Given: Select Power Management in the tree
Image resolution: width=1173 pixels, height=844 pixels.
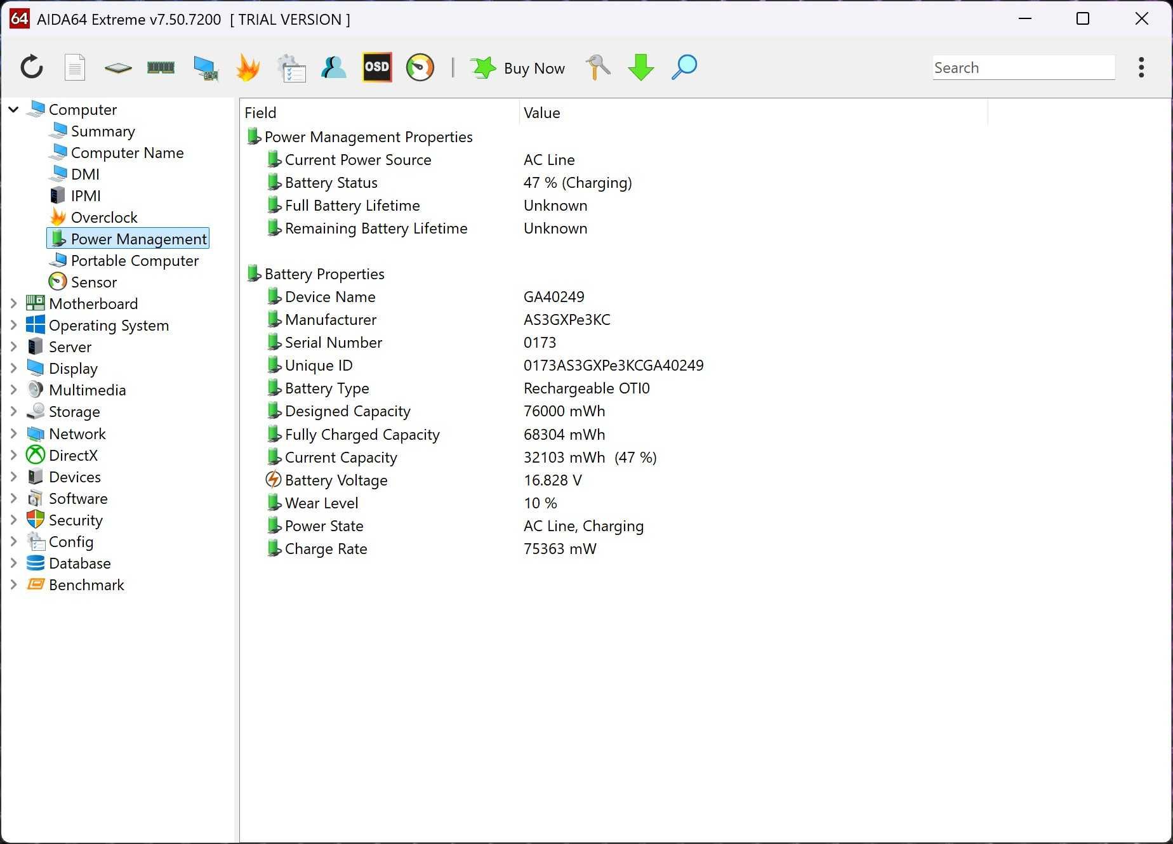Looking at the screenshot, I should tap(128, 239).
